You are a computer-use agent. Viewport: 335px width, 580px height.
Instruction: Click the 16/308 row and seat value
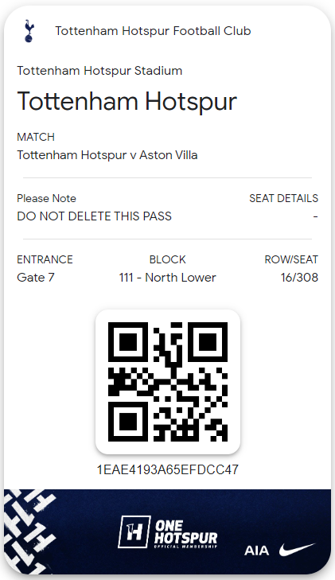299,278
